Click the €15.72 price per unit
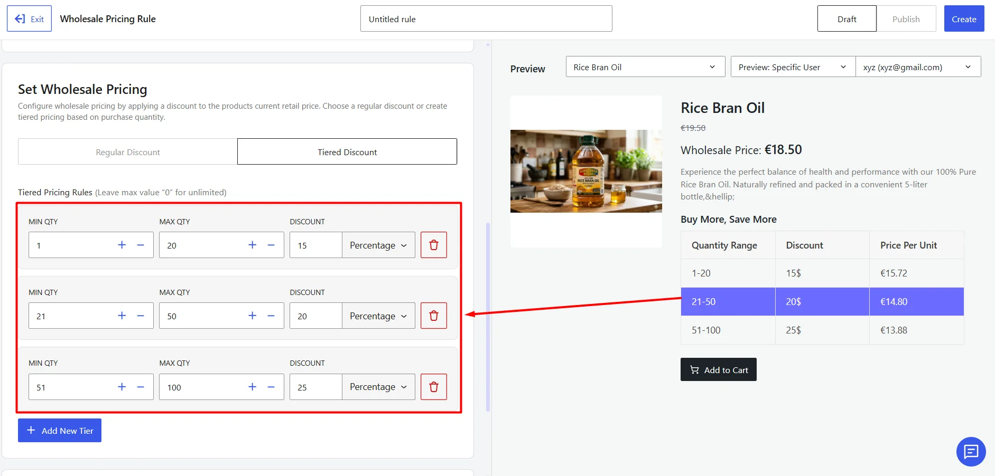This screenshot has width=995, height=476. 894,273
